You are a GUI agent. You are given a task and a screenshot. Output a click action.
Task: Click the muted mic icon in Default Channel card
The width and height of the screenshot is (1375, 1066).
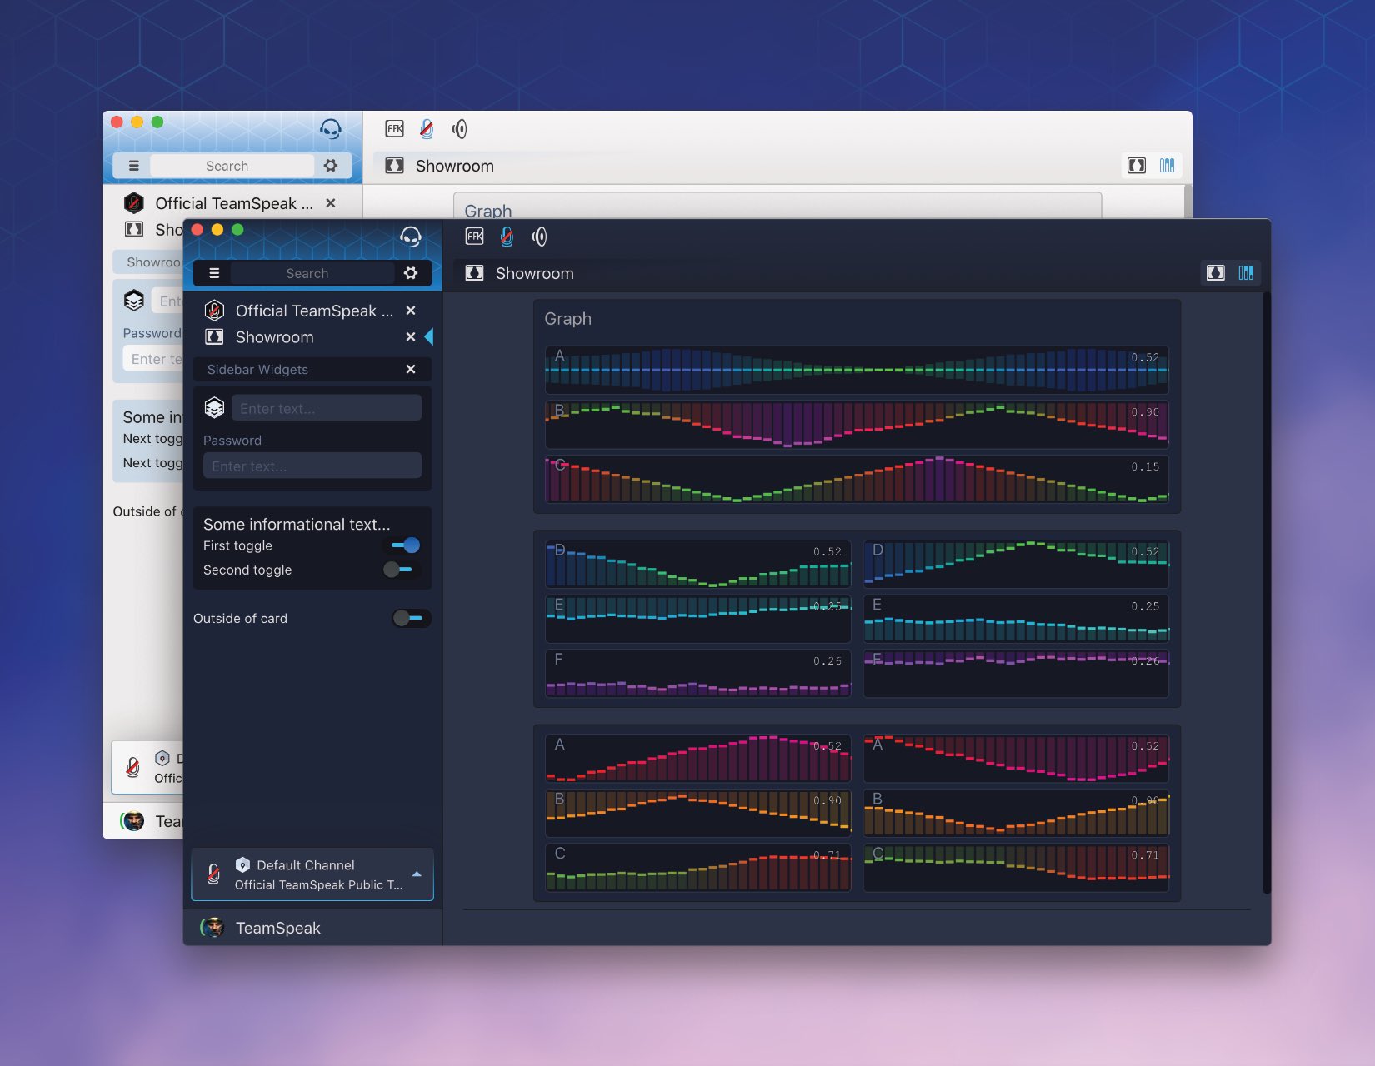(x=213, y=874)
